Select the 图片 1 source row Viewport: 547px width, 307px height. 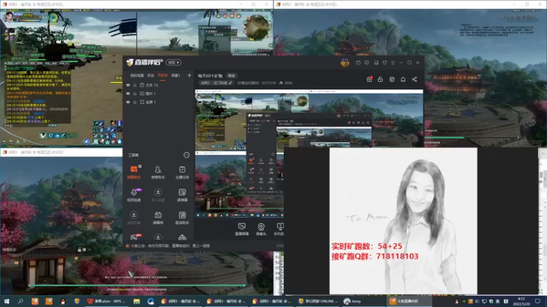pyautogui.click(x=159, y=93)
